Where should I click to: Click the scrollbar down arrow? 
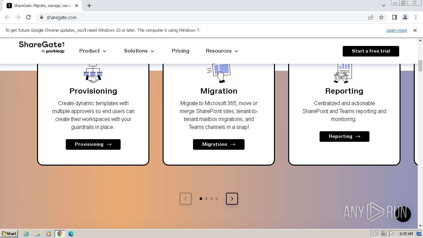(x=420, y=226)
